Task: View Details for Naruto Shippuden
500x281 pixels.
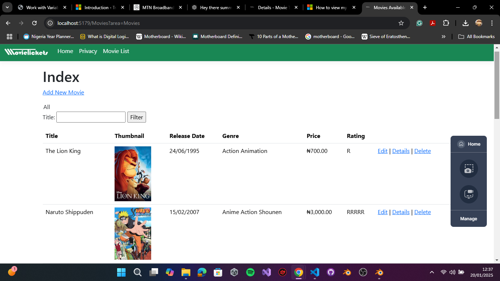Action: (x=401, y=212)
